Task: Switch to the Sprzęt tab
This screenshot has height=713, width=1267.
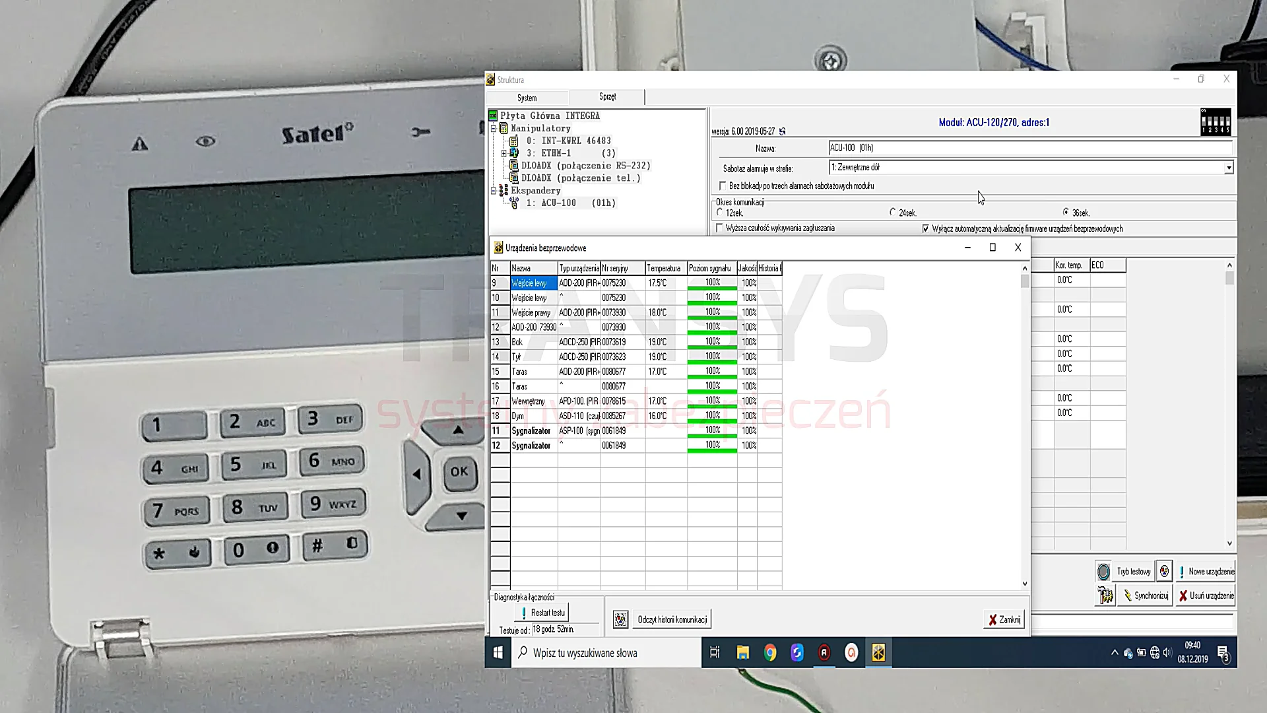Action: pyautogui.click(x=607, y=97)
